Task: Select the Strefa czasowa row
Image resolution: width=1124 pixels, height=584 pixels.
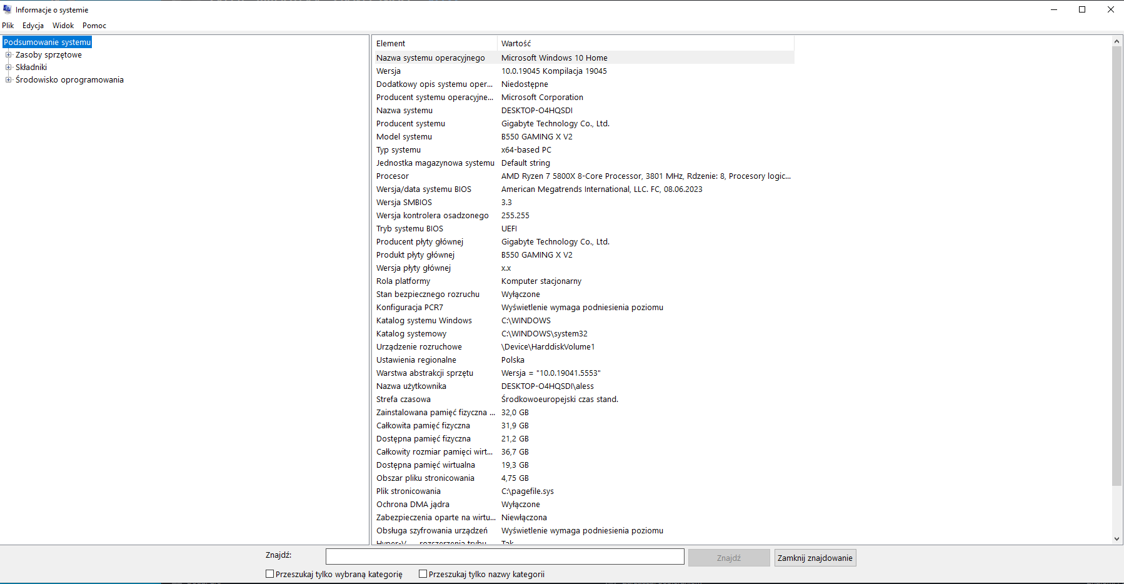Action: tap(583, 399)
